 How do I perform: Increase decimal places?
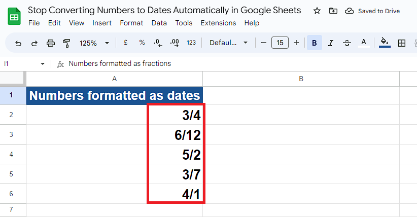tap(175, 43)
